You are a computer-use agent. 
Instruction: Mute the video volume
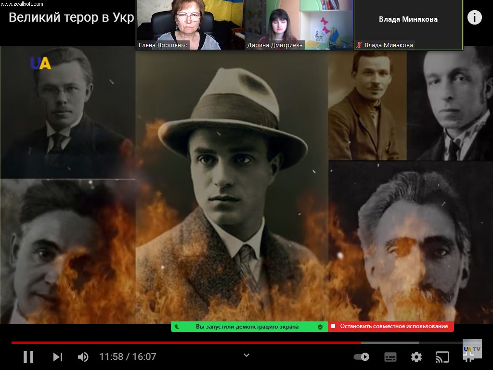tap(83, 357)
